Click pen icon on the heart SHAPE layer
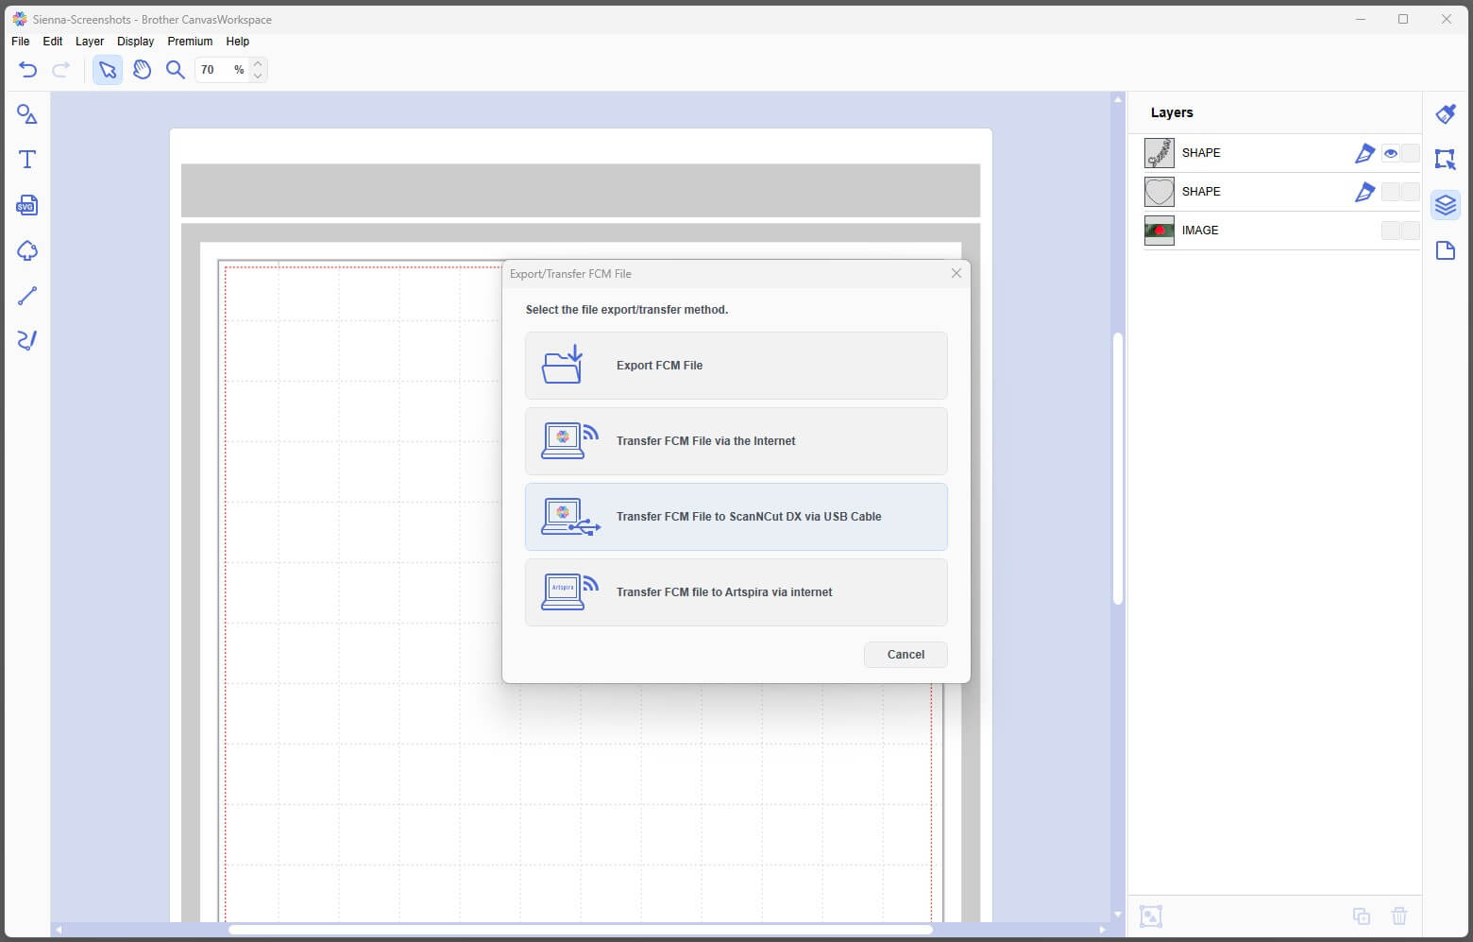This screenshot has height=942, width=1473. tap(1364, 192)
